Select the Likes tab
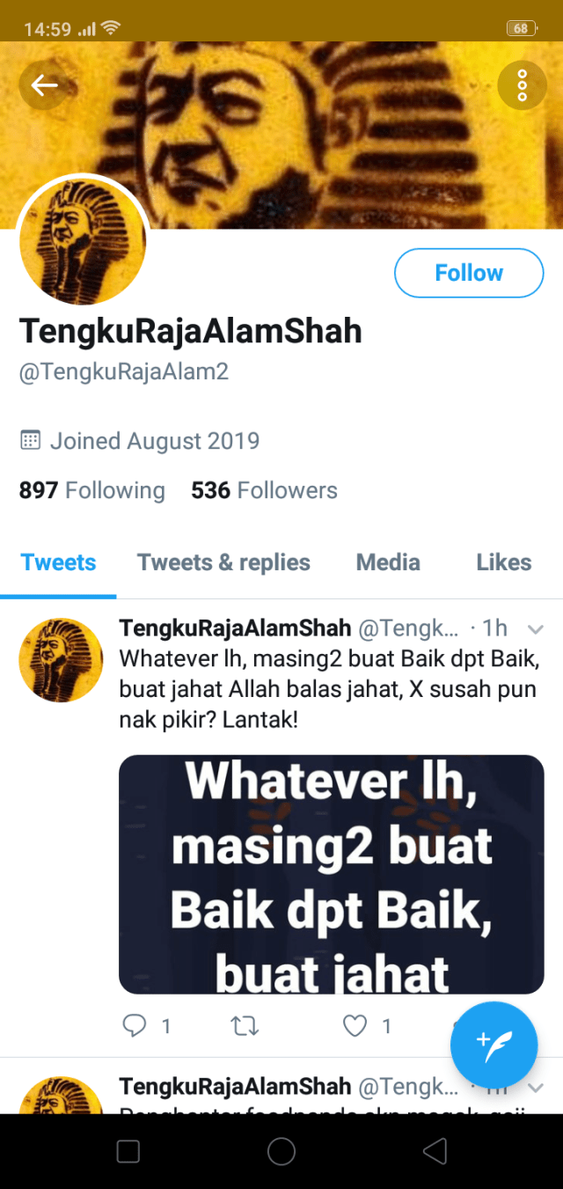This screenshot has width=563, height=1189. [x=503, y=562]
